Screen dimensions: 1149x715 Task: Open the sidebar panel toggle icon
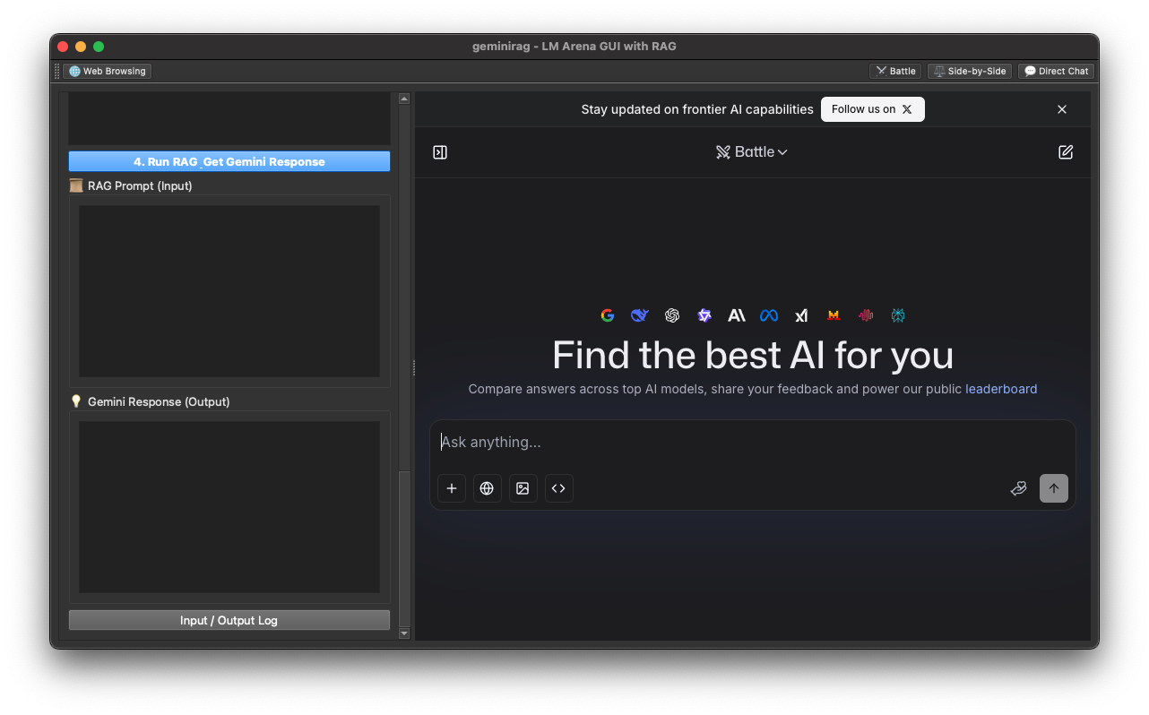coord(440,152)
